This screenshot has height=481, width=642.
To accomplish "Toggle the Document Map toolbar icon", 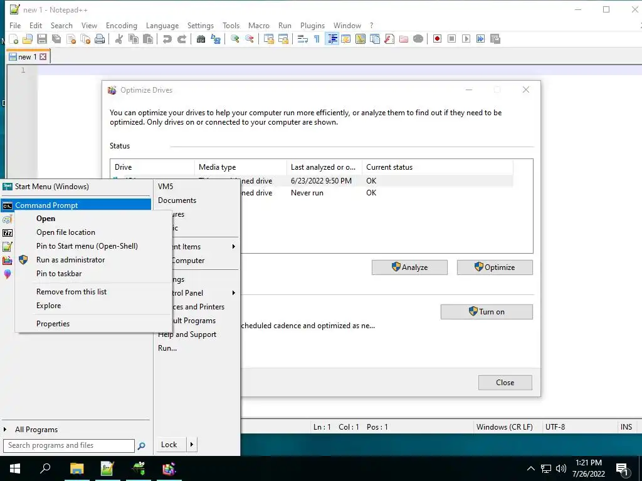I will (x=360, y=39).
